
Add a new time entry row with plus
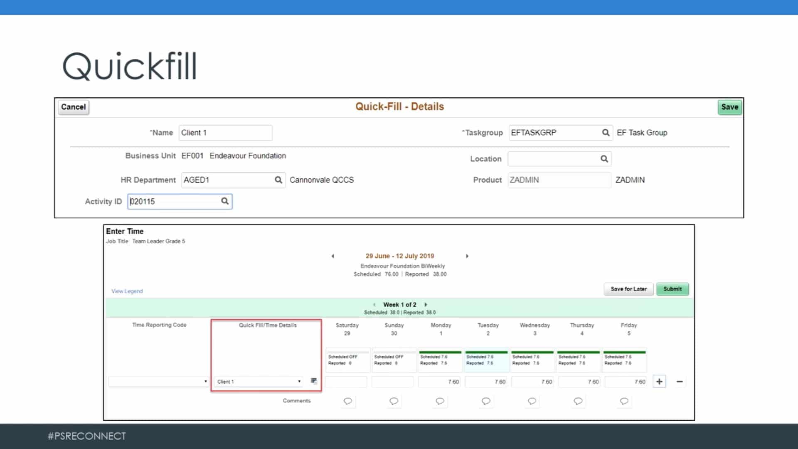(659, 381)
